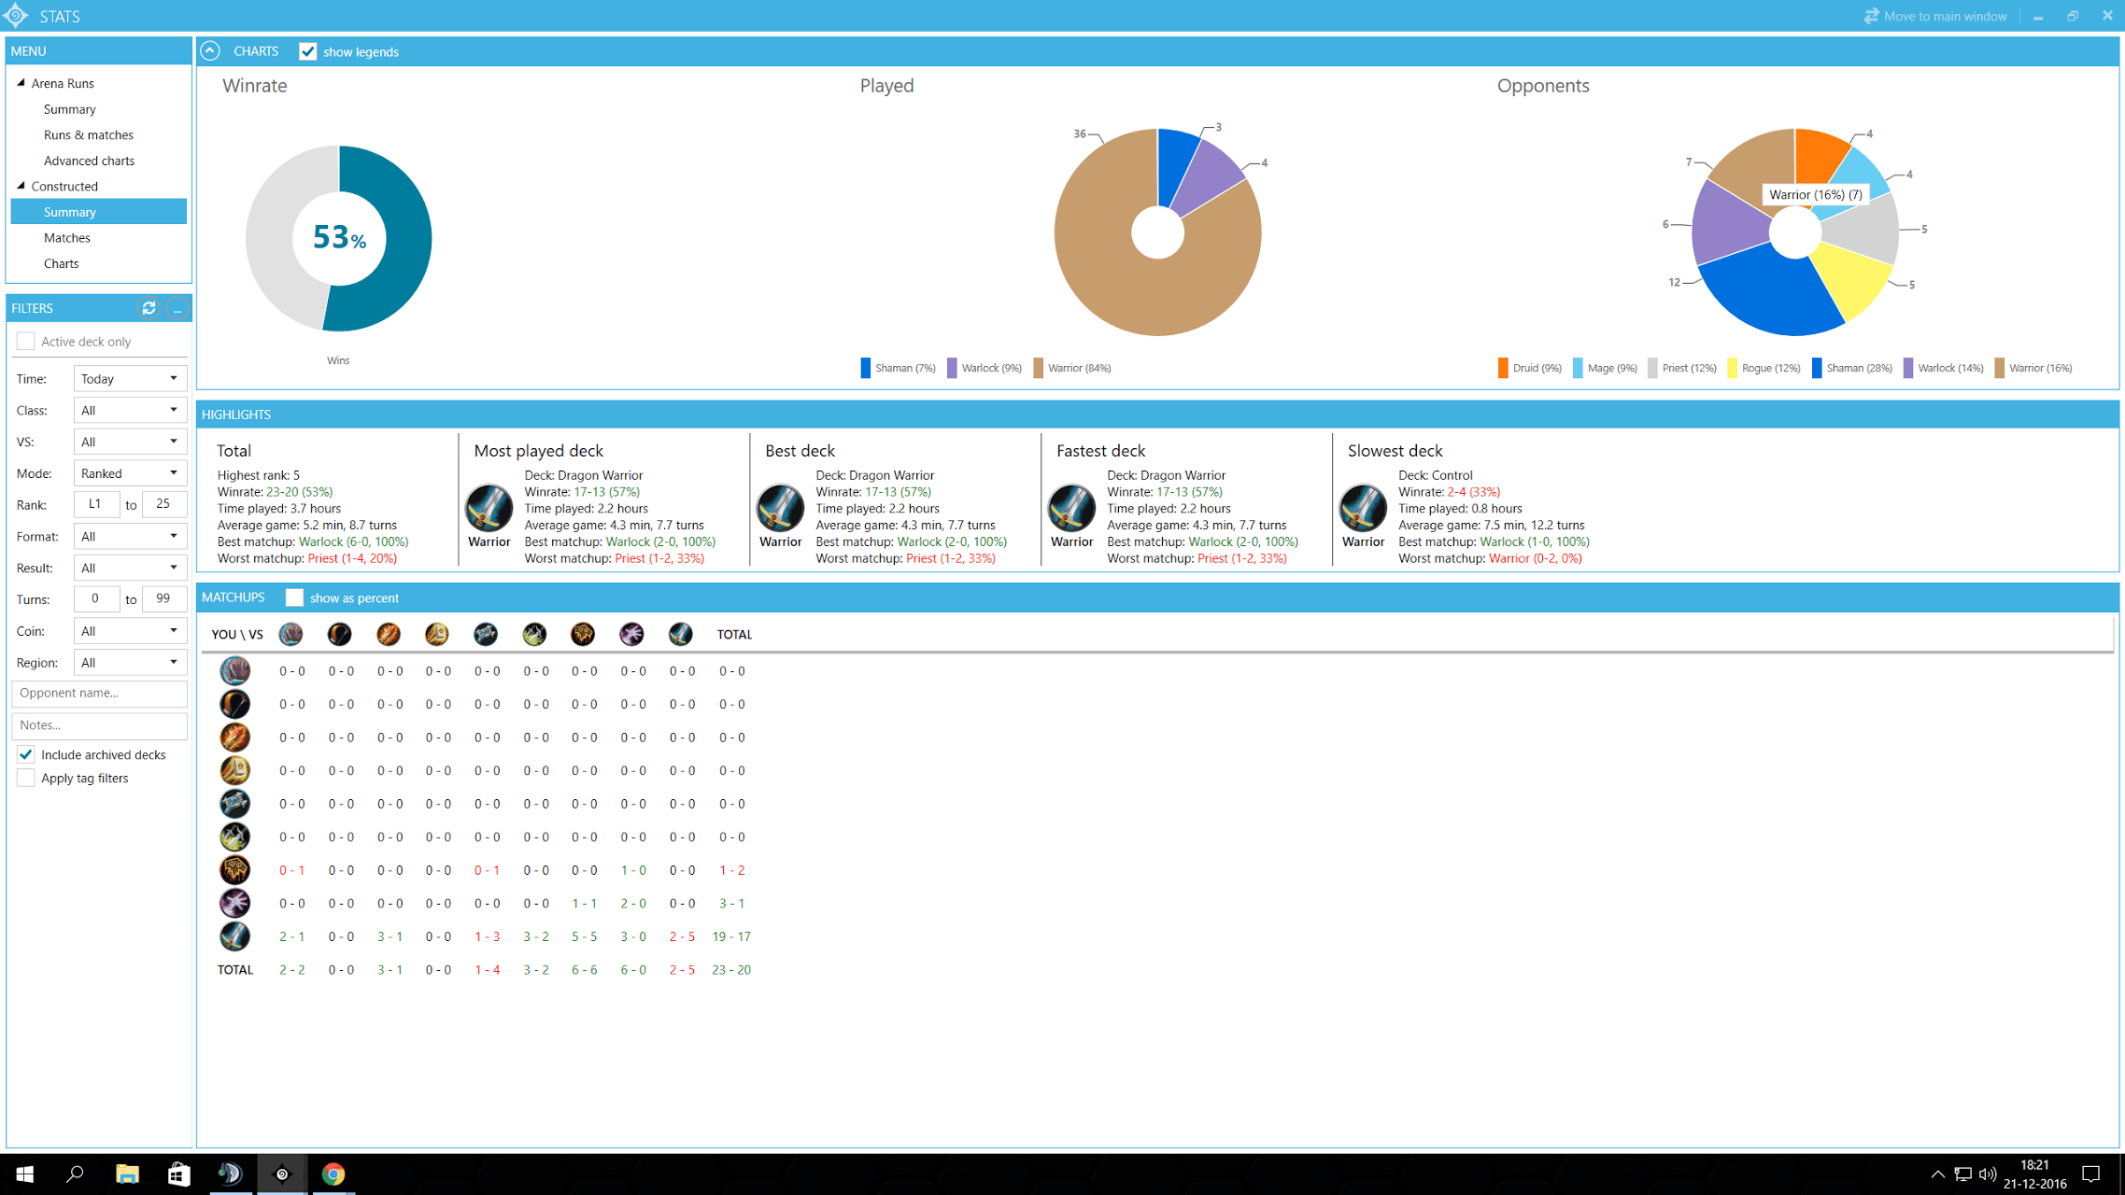Open the Hearthstone Deck Tracker taskbar icon
This screenshot has height=1195, width=2125.
click(x=281, y=1174)
